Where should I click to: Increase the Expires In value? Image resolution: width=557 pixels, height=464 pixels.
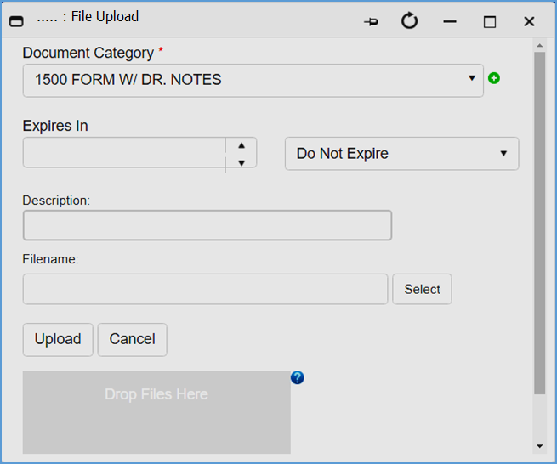[x=242, y=145]
